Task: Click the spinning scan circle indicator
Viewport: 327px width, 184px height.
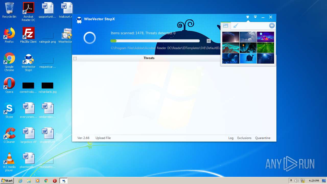Action: pyautogui.click(x=90, y=38)
